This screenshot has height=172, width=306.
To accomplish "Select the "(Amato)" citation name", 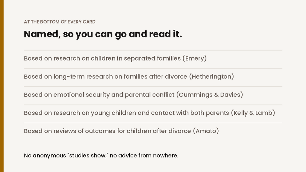I will tap(206, 131).
